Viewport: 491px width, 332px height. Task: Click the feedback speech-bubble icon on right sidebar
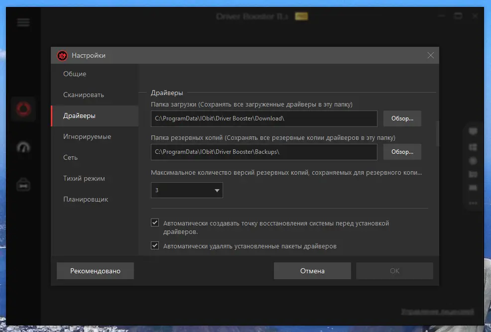(473, 131)
